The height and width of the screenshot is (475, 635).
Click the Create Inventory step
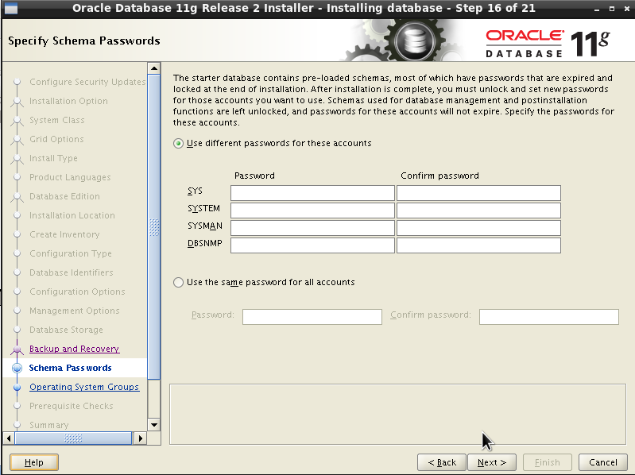[x=64, y=234]
